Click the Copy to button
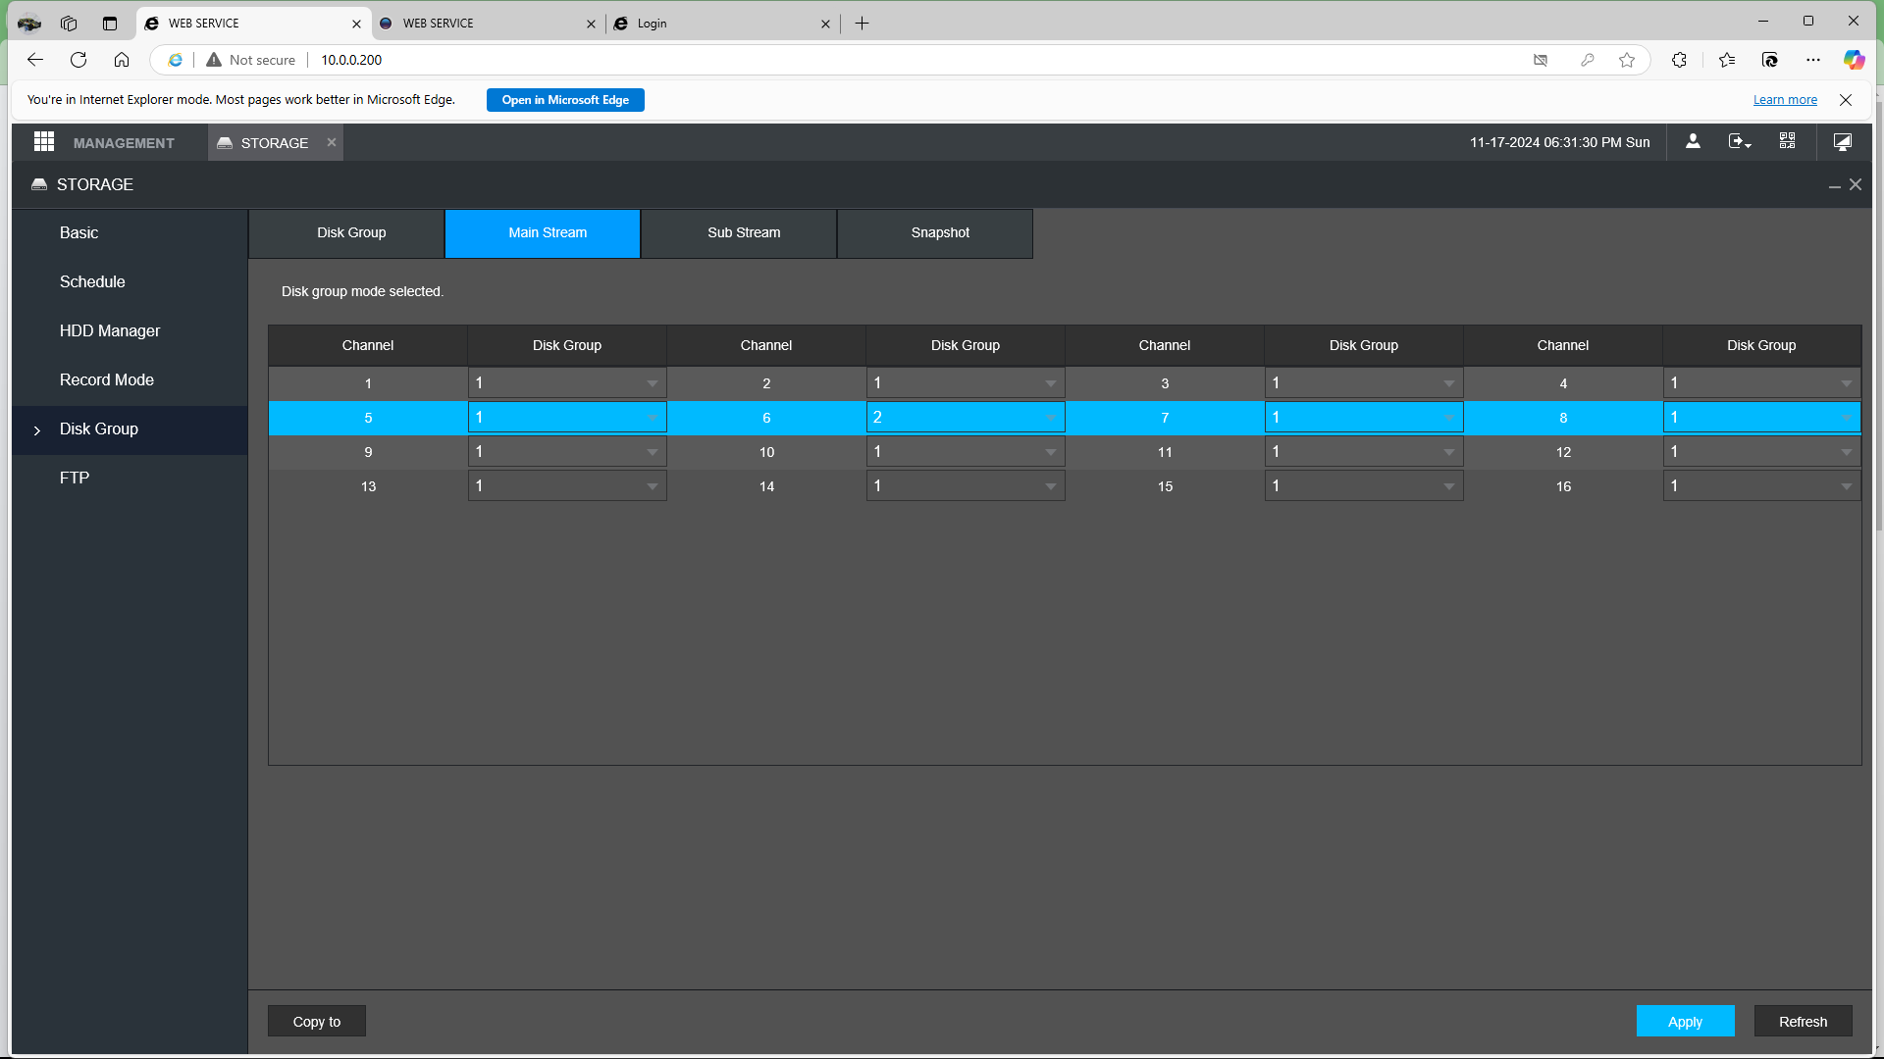This screenshot has width=1884, height=1059. coord(317,1022)
